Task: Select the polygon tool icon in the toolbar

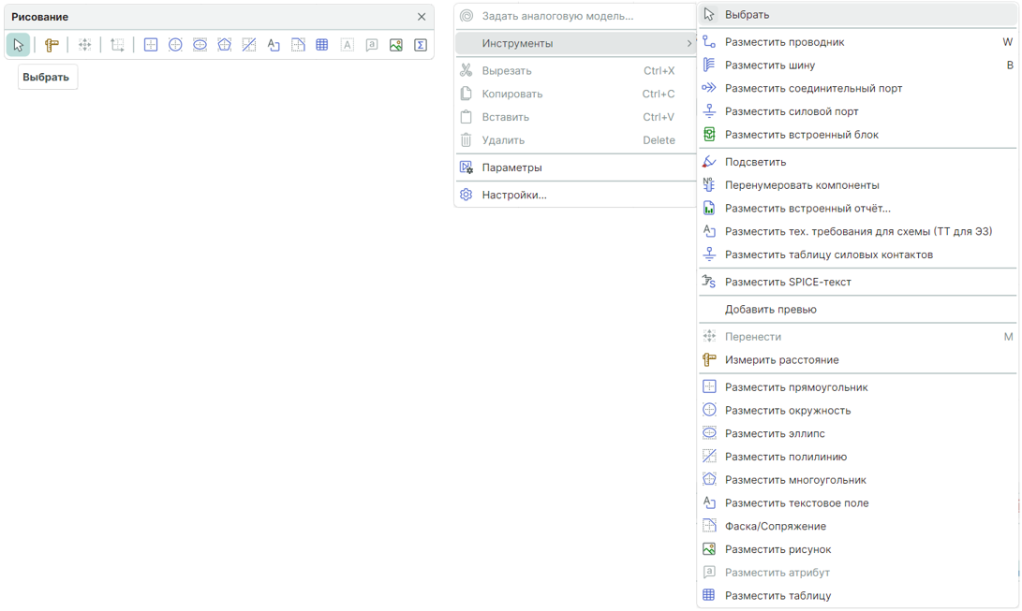Action: 224,45
